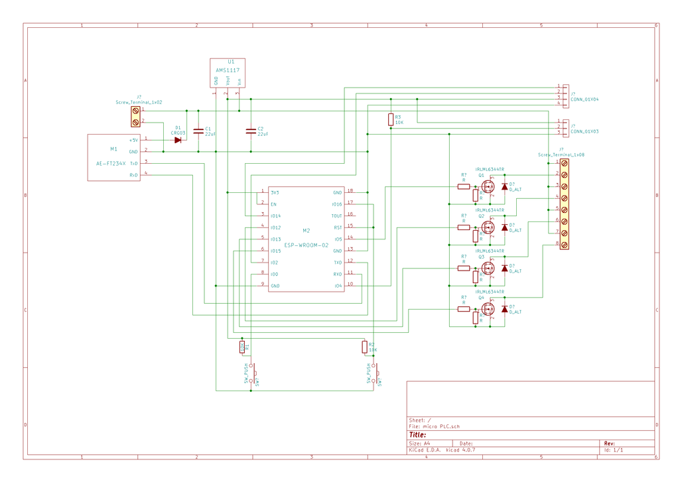Click the 'Id: 1/1' label

613,450
